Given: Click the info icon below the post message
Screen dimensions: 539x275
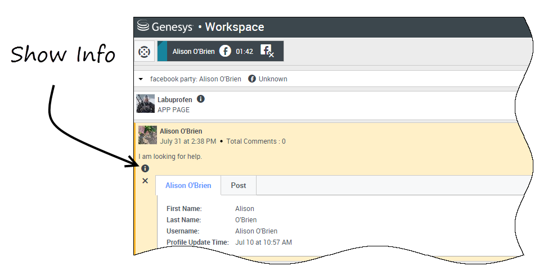Looking at the screenshot, I should (x=145, y=168).
